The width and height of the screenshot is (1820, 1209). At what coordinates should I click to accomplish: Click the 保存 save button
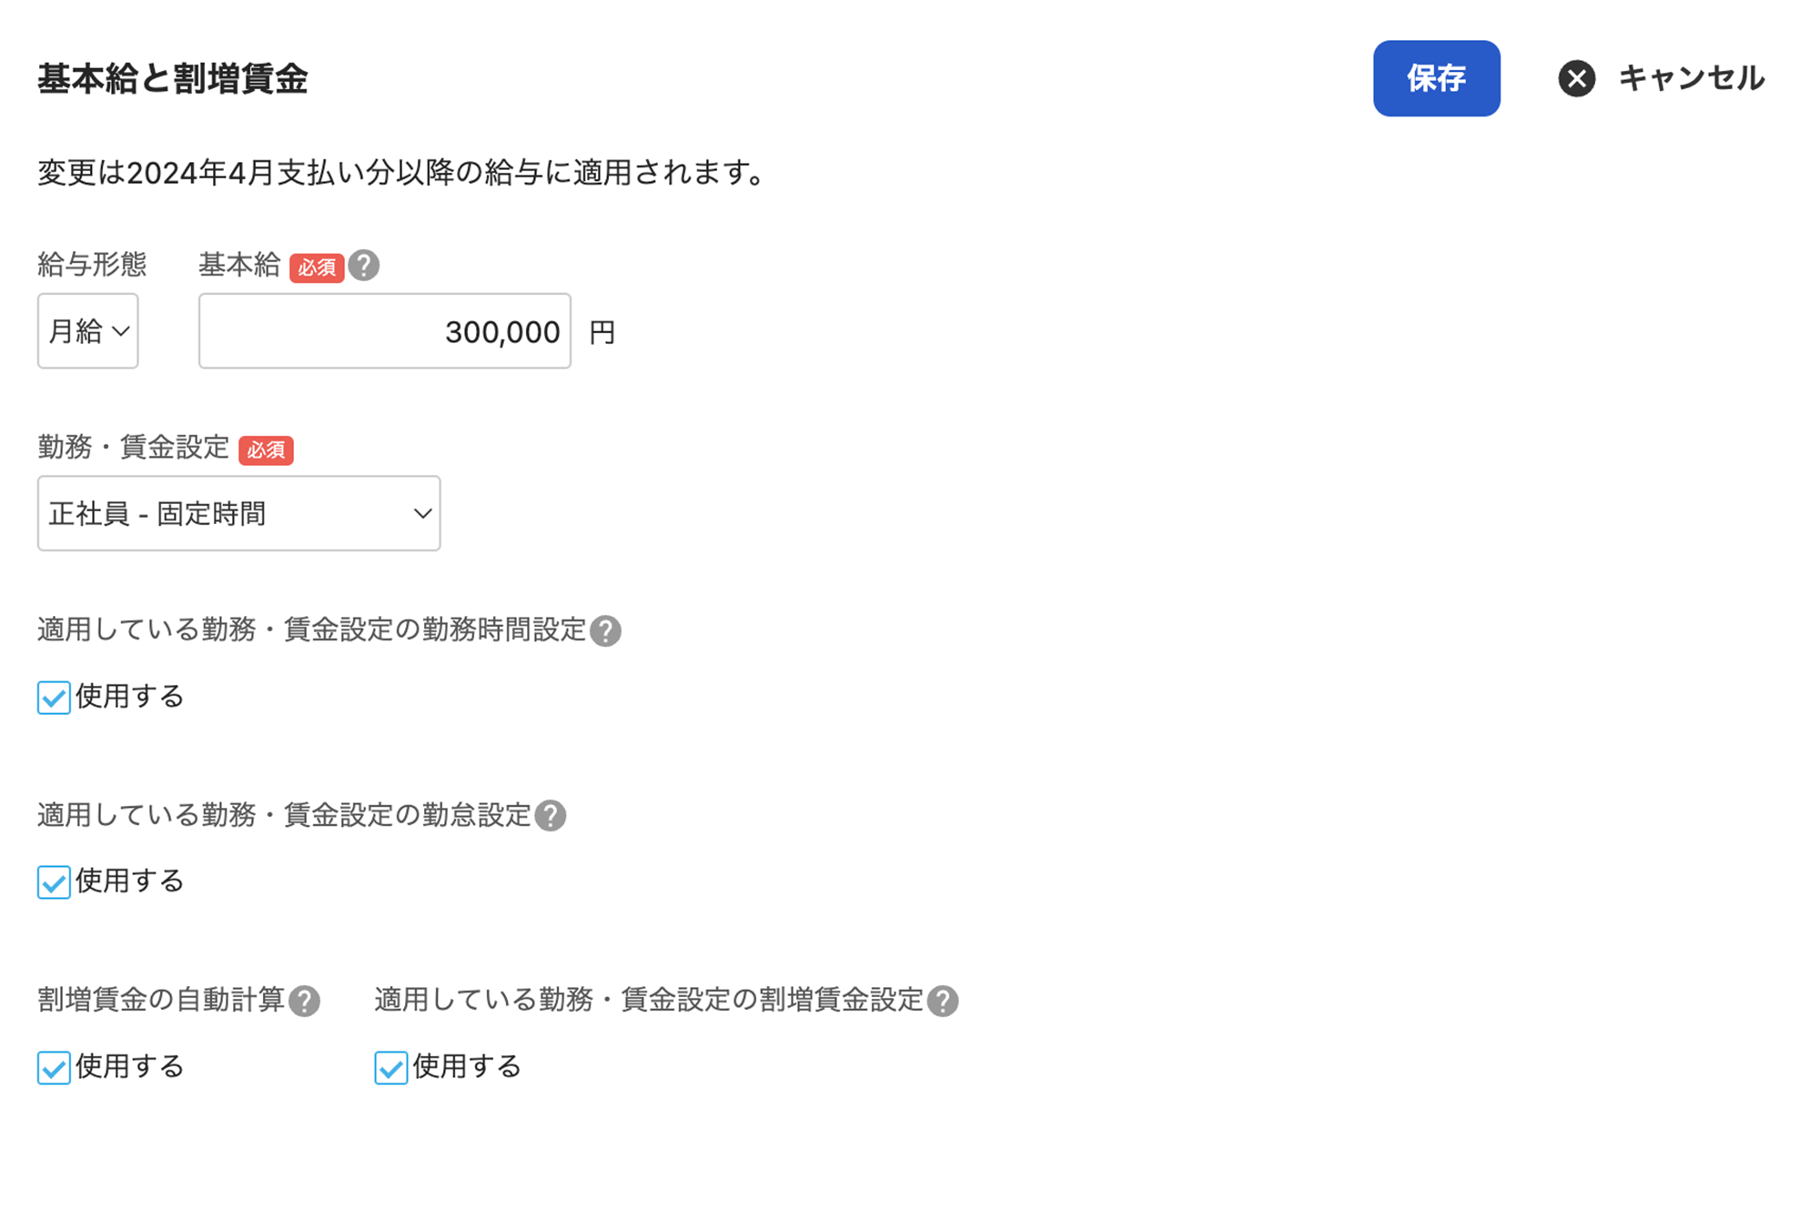(1435, 78)
